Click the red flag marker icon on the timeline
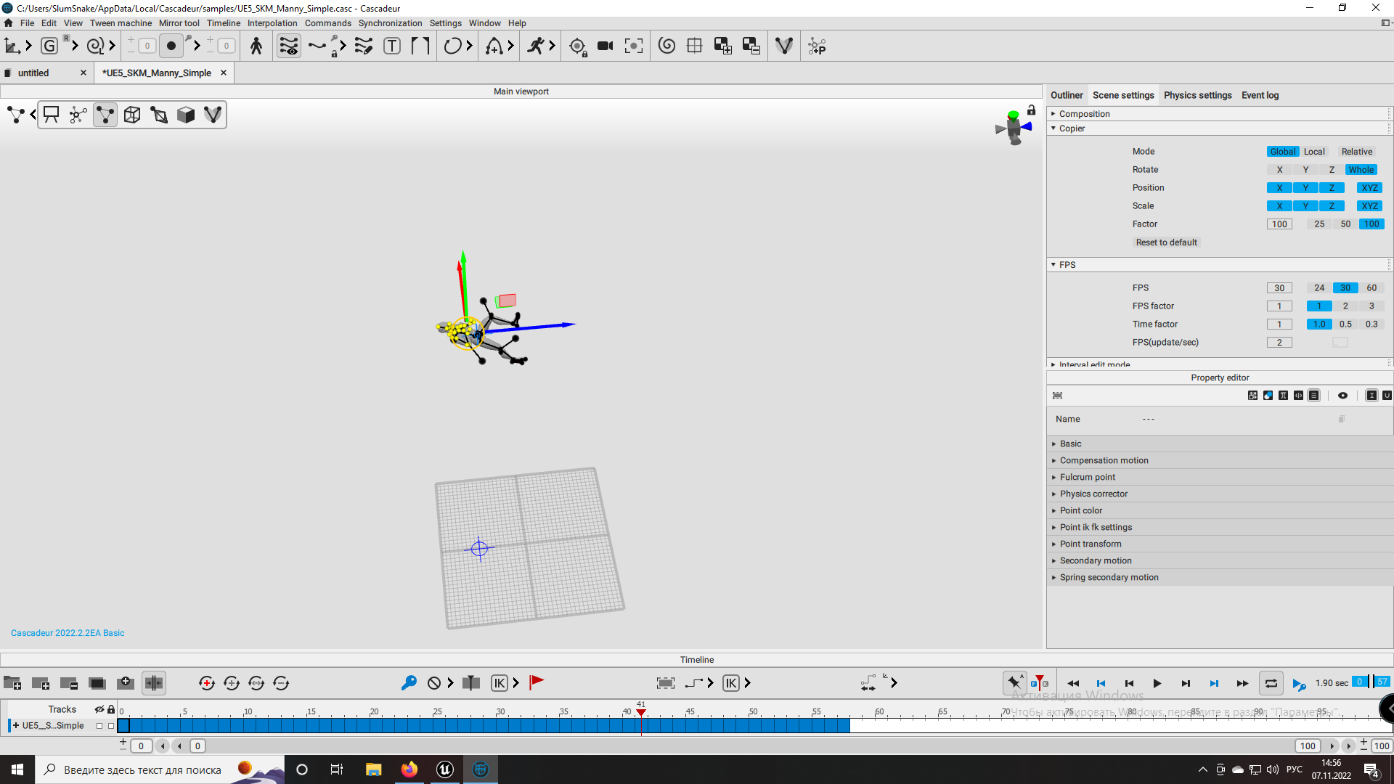 pos(537,682)
